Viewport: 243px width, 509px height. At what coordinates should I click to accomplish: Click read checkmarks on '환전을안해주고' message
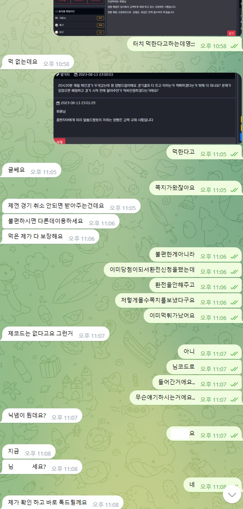point(234,287)
